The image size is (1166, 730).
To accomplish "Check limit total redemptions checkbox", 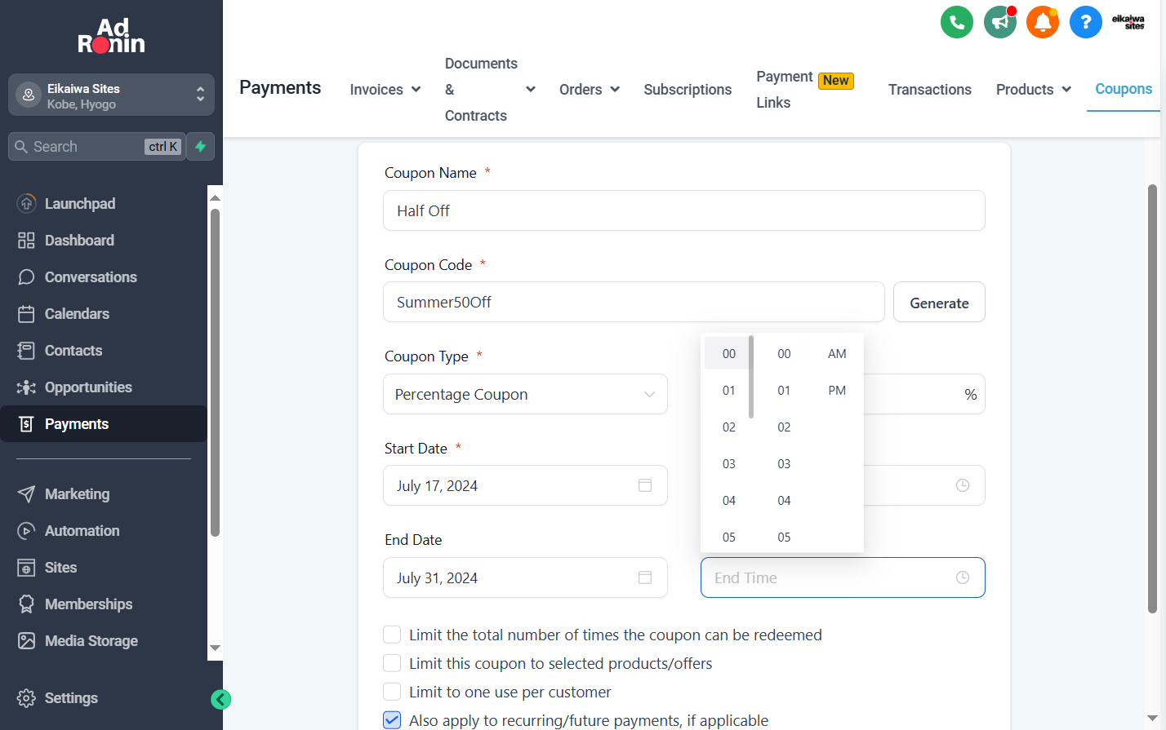I will click(x=392, y=635).
